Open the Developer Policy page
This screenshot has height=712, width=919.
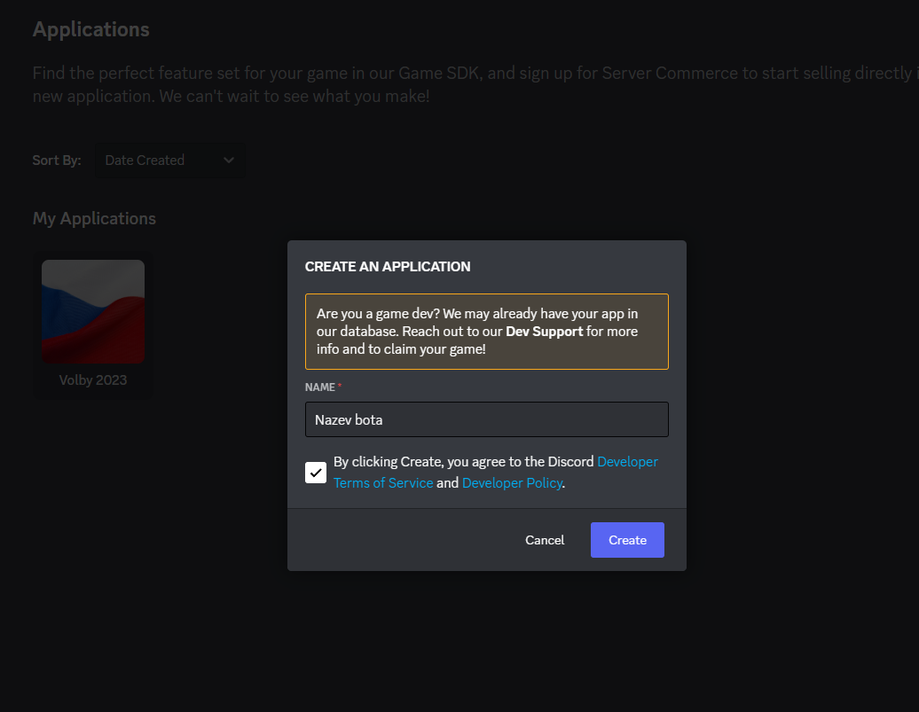pos(512,482)
